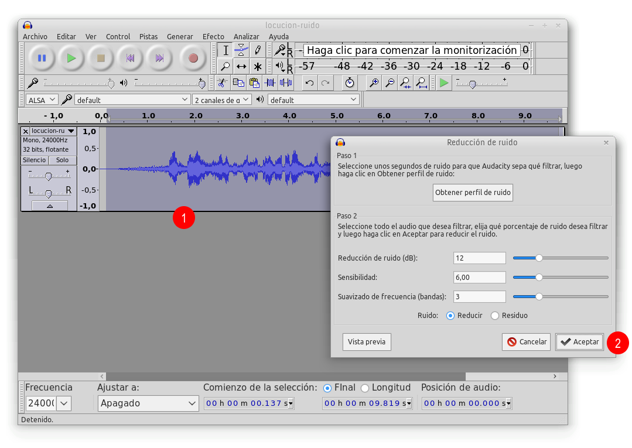Open the '2 canales' channels dropdown
This screenshot has width=632, height=448.
[x=221, y=100]
